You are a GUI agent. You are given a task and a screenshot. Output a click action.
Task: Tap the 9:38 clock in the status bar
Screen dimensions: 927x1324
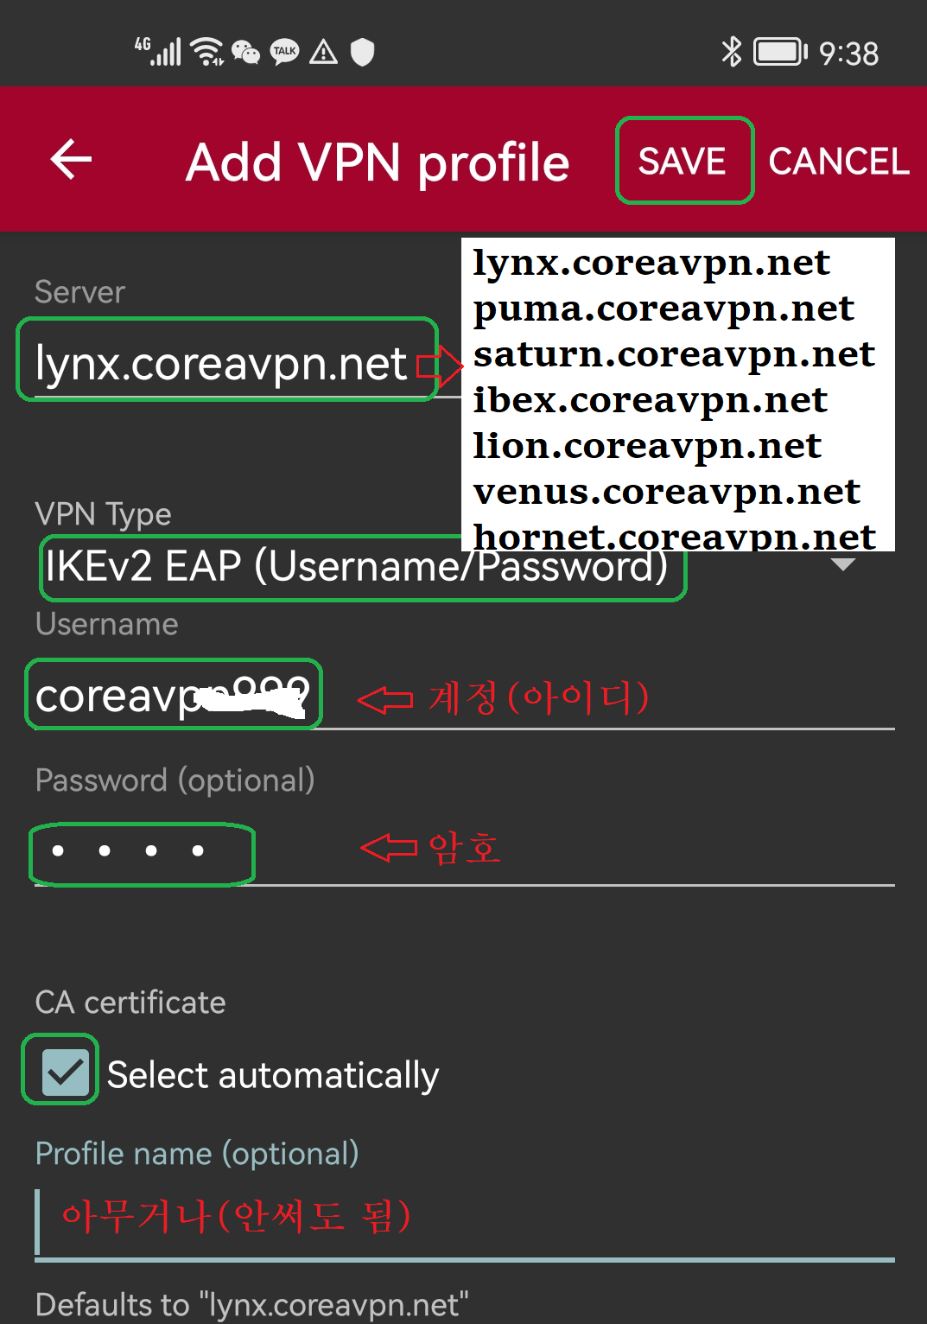(848, 54)
